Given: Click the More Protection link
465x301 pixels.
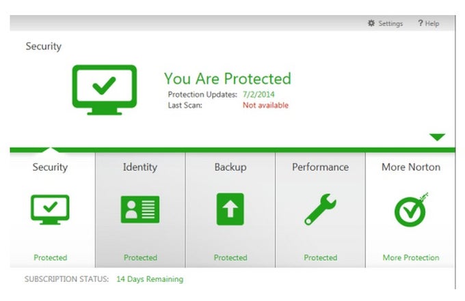Looking at the screenshot, I should pos(411,258).
